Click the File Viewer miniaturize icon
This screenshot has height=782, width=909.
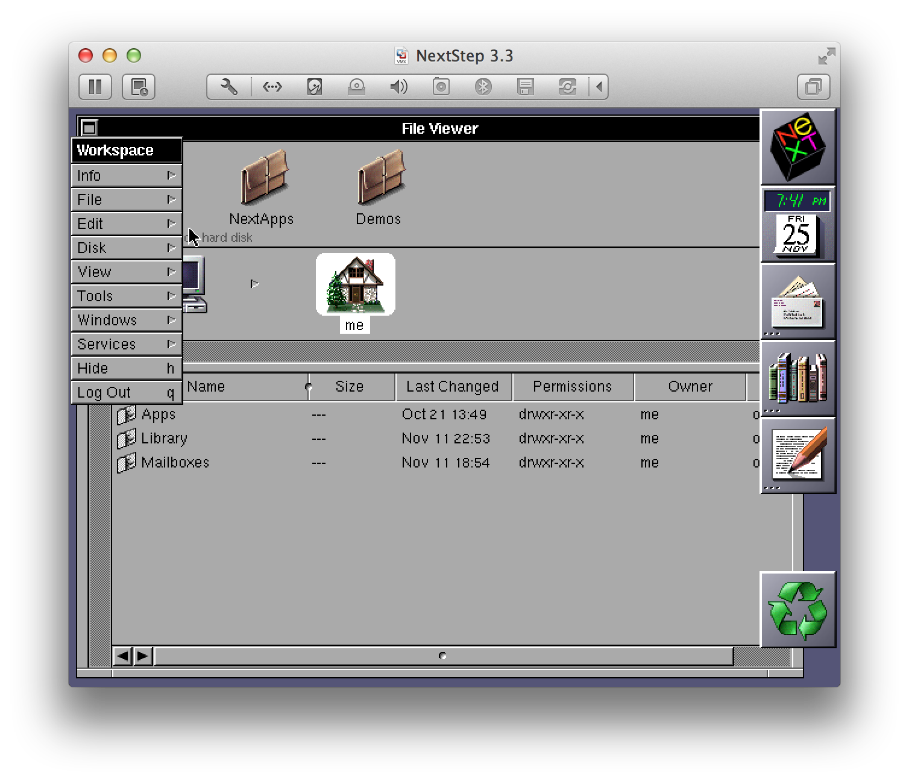[x=89, y=128]
